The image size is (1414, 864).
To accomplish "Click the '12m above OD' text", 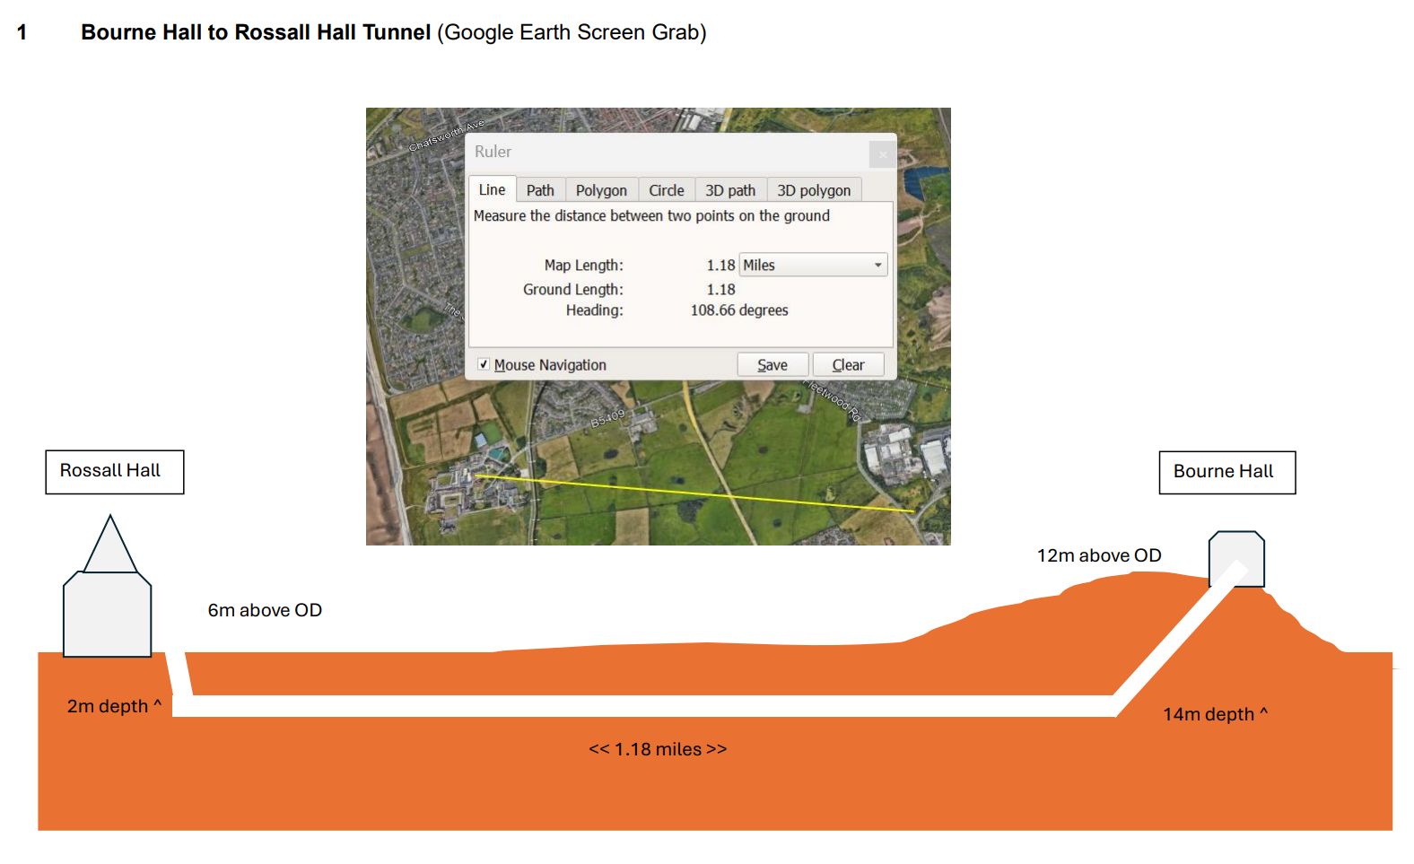I will (1098, 555).
